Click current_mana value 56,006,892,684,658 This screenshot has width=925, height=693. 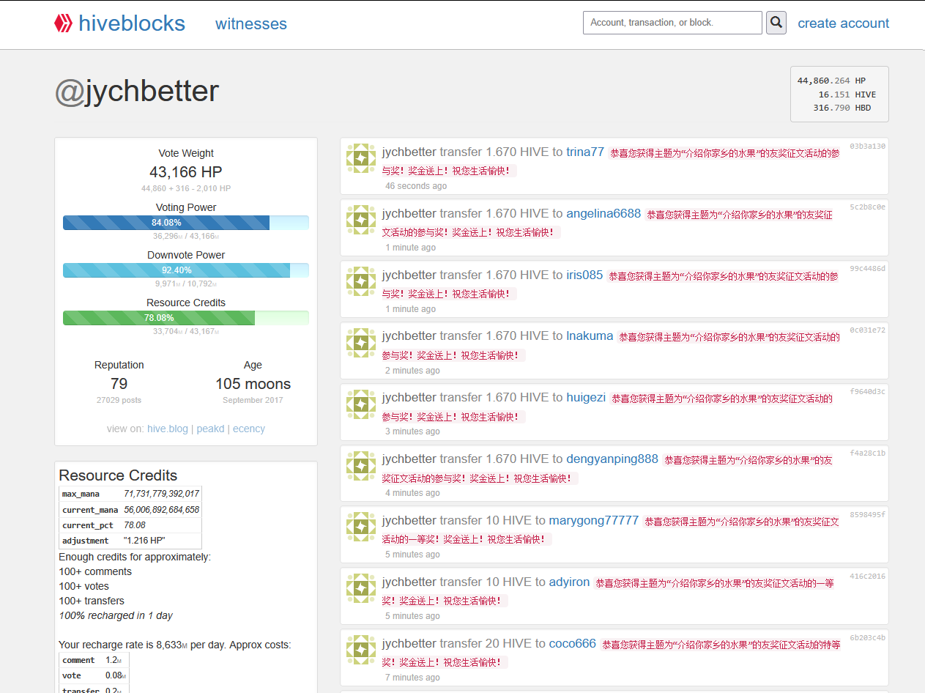pyautogui.click(x=162, y=509)
